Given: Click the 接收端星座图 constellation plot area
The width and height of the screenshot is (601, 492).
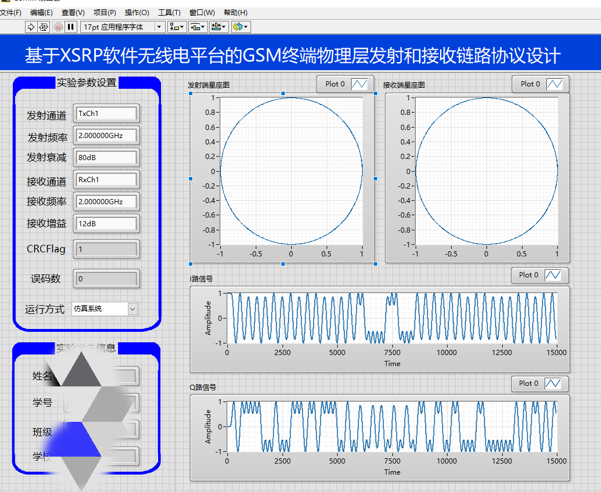Looking at the screenshot, I should point(486,171).
